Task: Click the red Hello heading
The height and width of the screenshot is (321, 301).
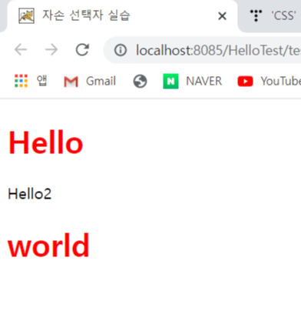Action: [46, 142]
